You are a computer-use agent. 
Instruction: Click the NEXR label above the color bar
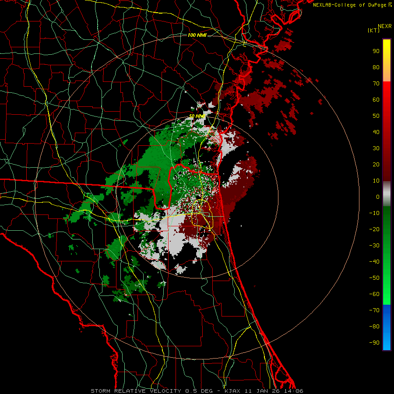click(x=385, y=26)
